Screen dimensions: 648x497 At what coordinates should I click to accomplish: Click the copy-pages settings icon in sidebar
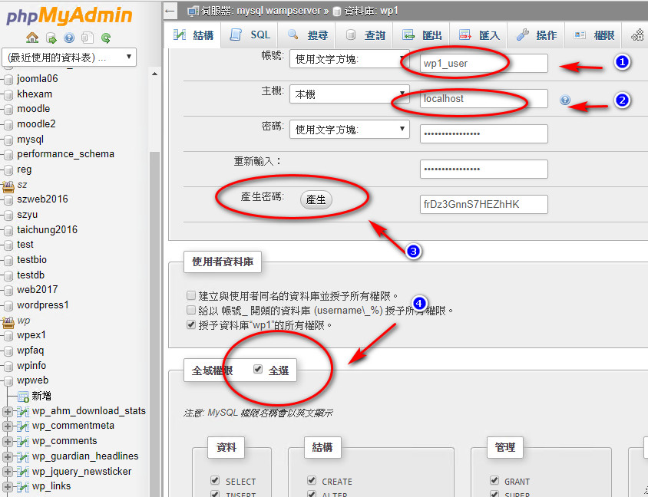(87, 38)
